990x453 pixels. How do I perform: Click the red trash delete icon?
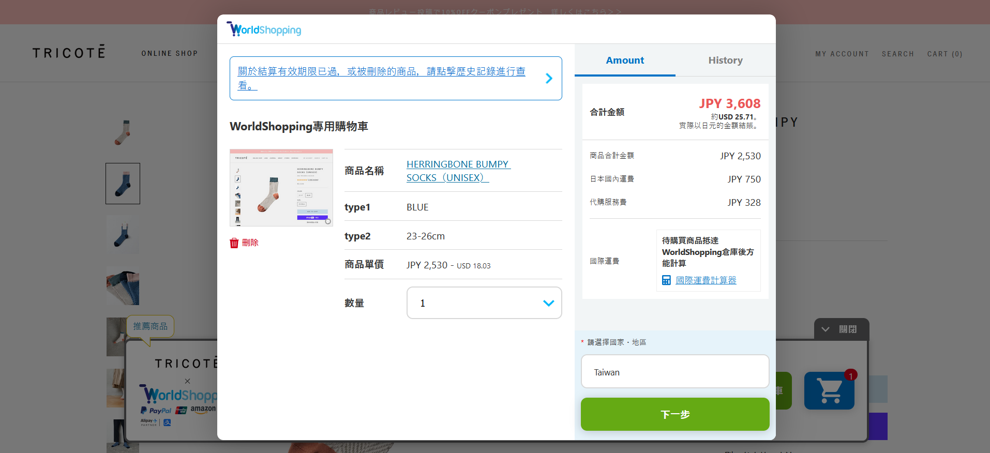coord(234,243)
